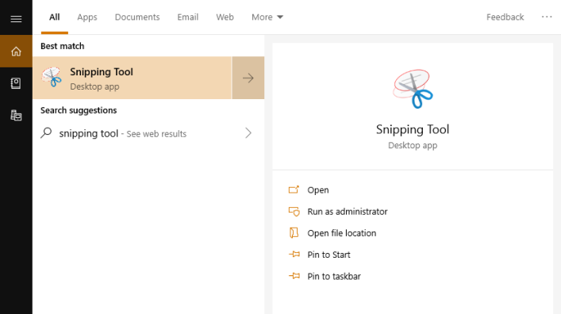Choose Open file location
This screenshot has height=314, width=561.
342,233
